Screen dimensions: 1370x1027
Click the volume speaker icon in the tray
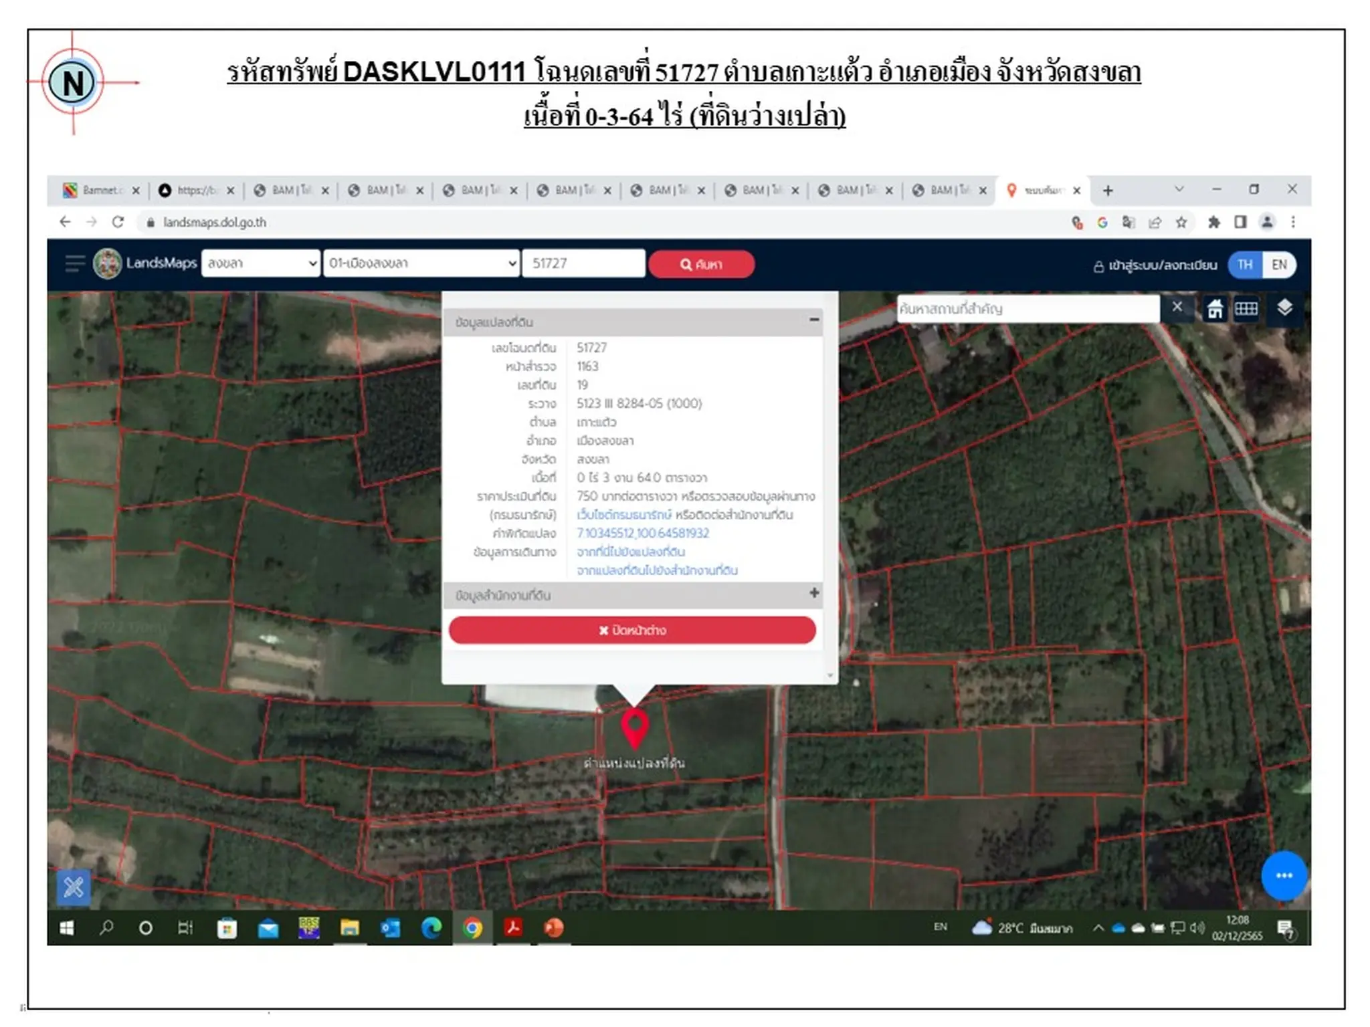click(x=1197, y=928)
